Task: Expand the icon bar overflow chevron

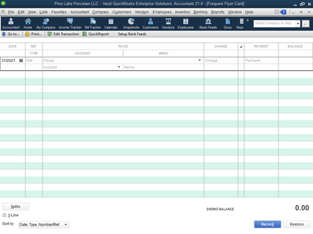Action: pos(248,20)
